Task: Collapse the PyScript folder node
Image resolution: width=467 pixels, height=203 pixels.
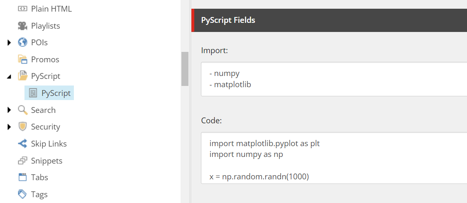Action: (9, 77)
